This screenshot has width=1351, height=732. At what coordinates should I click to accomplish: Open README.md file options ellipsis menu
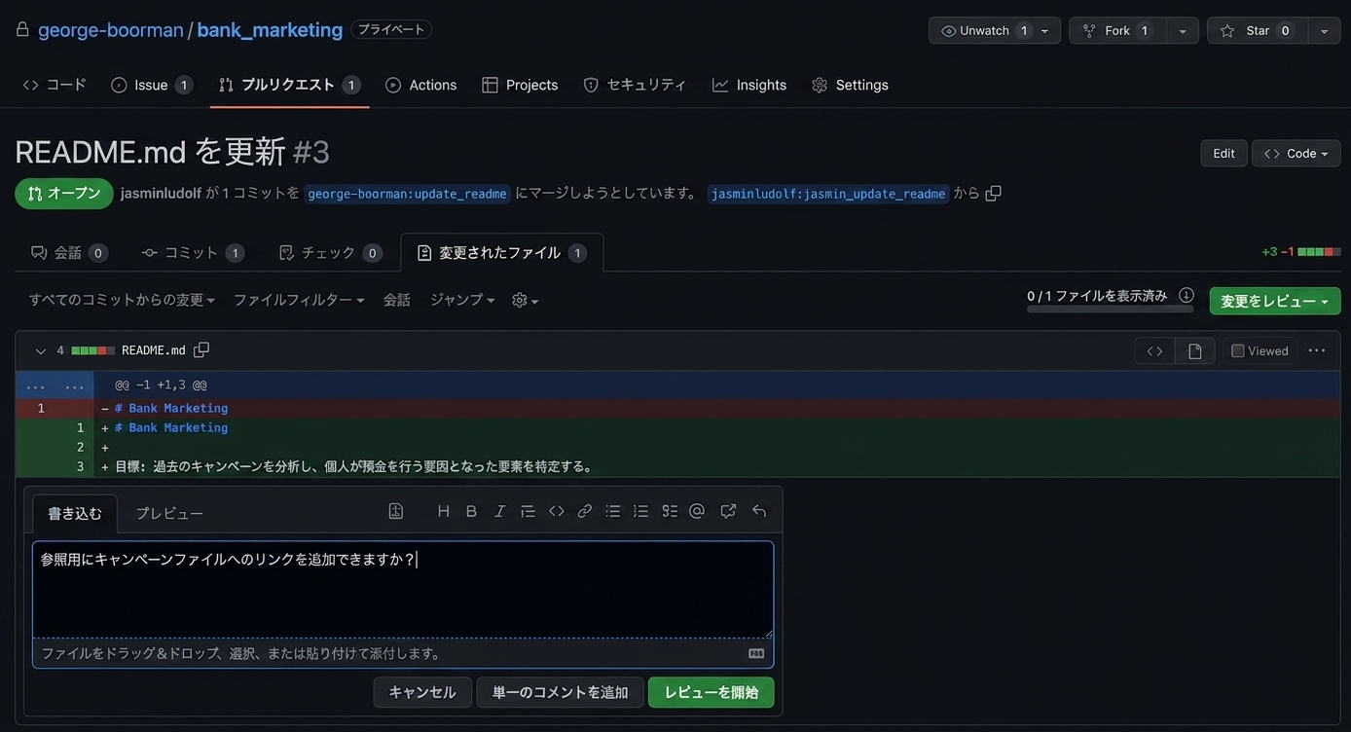click(x=1317, y=350)
